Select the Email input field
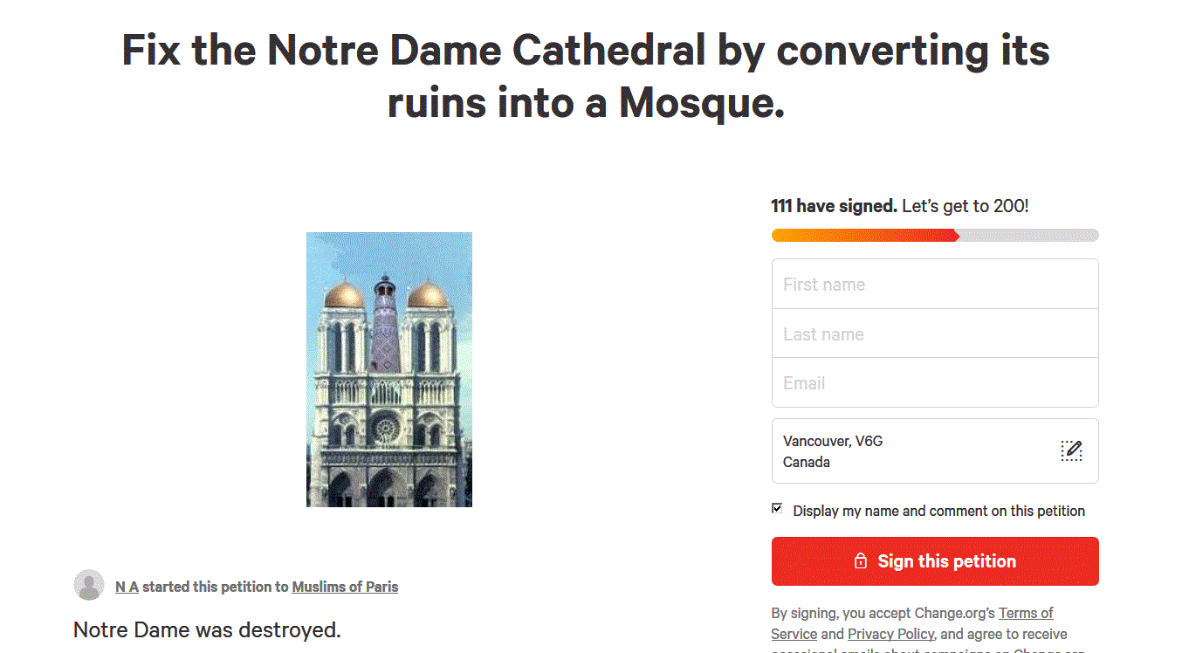The height and width of the screenshot is (653, 1182). tap(934, 382)
